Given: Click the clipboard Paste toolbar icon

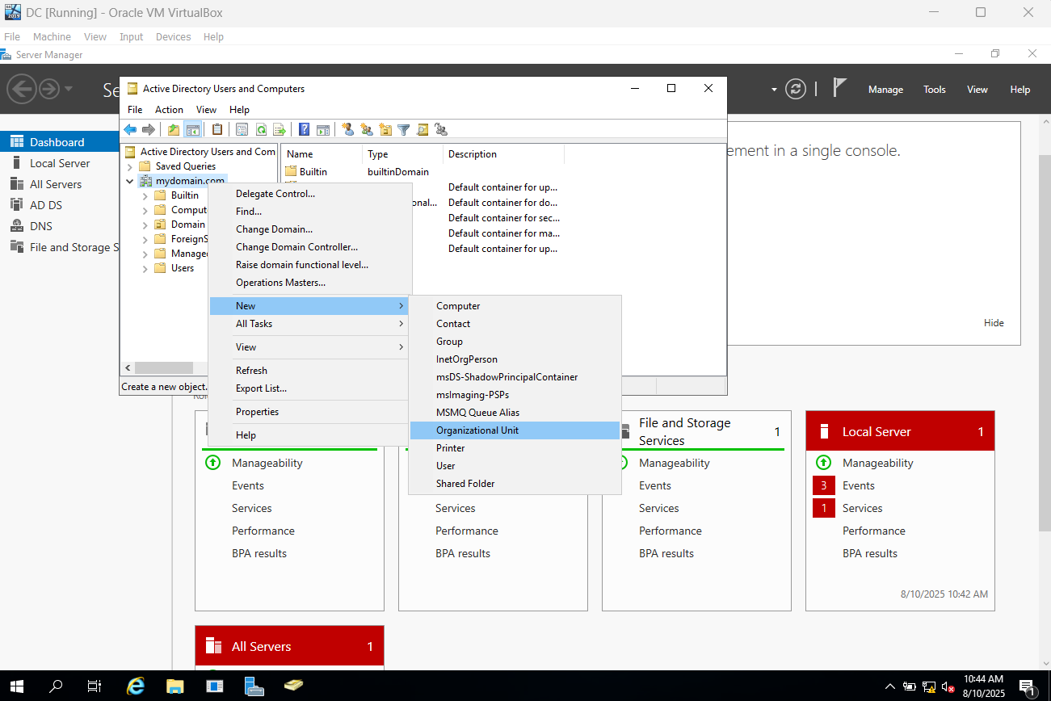Looking at the screenshot, I should [217, 129].
